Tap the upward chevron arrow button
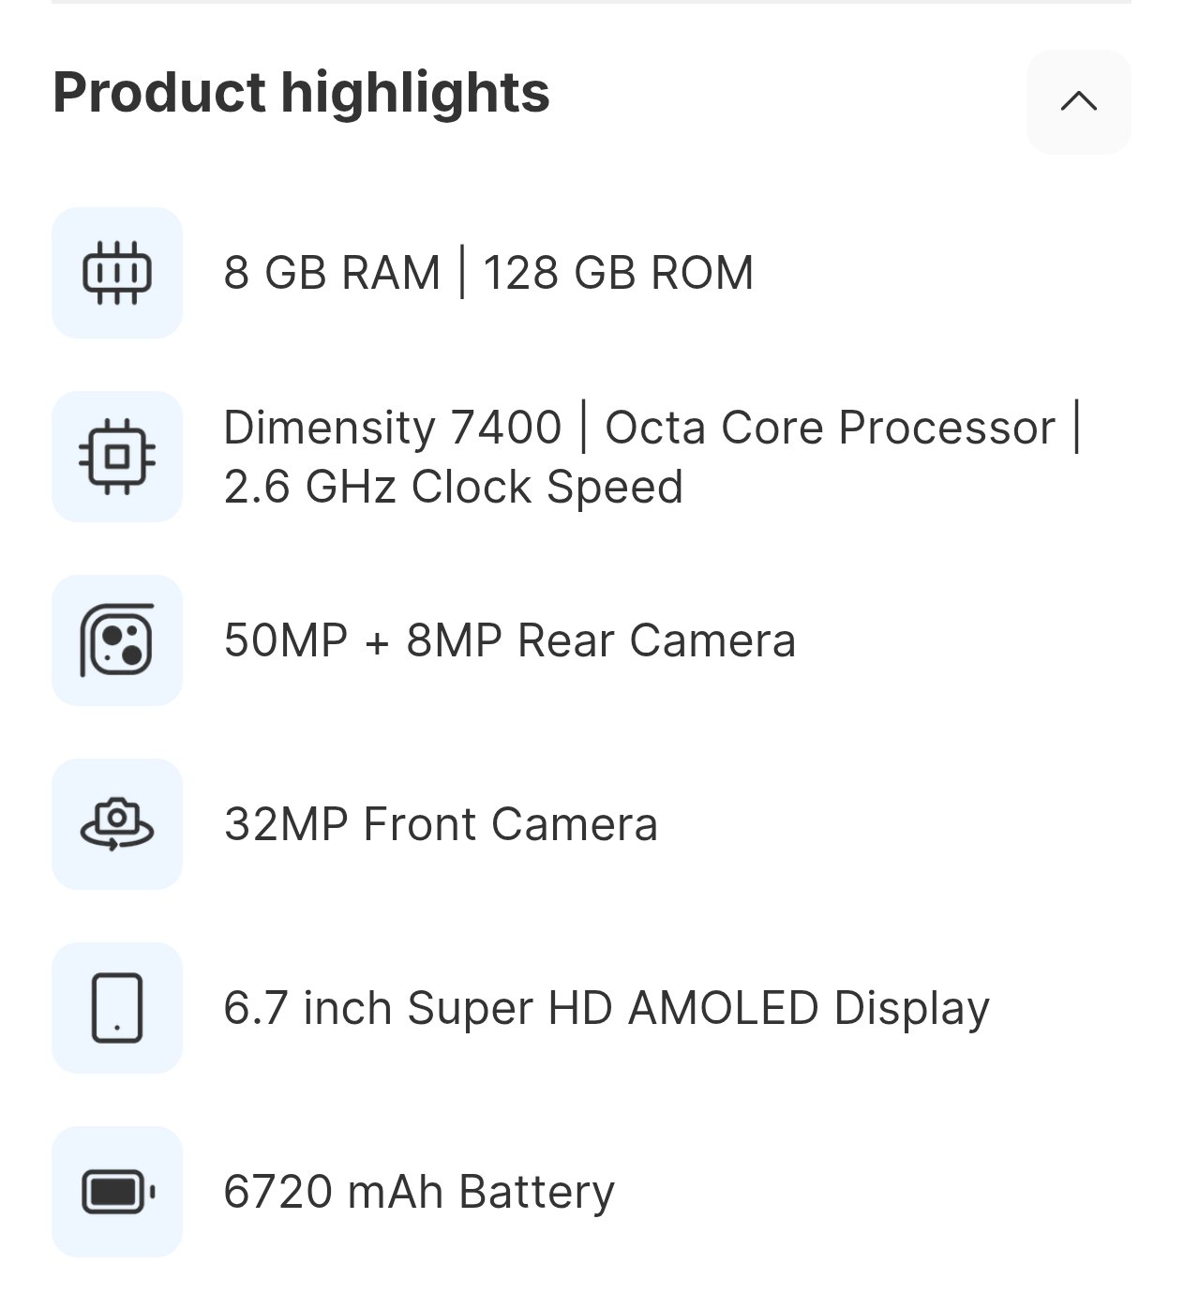 point(1078,101)
